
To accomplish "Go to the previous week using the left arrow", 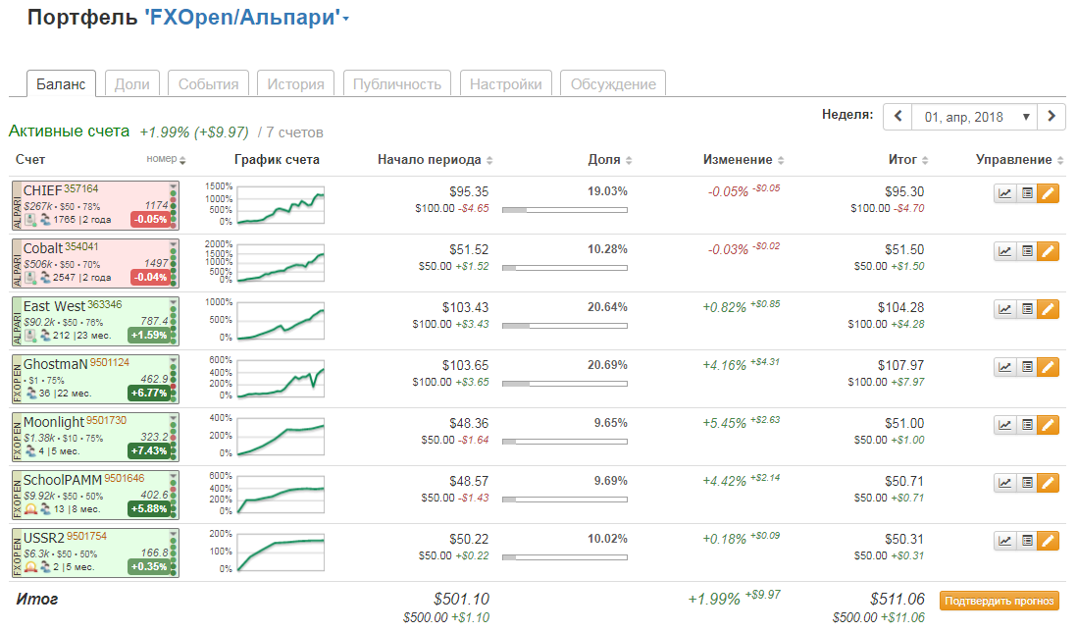I will point(897,117).
